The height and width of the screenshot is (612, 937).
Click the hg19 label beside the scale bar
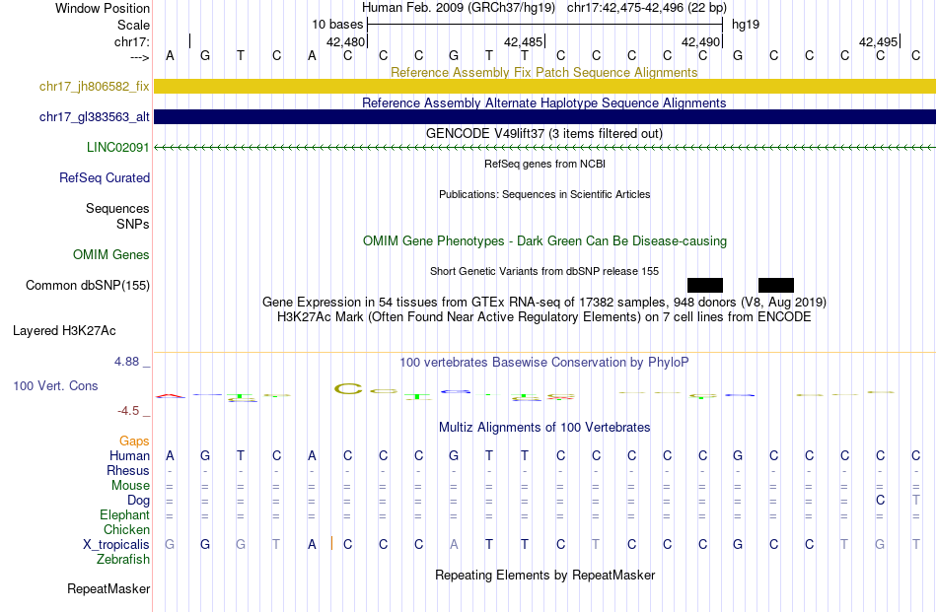pos(746,25)
